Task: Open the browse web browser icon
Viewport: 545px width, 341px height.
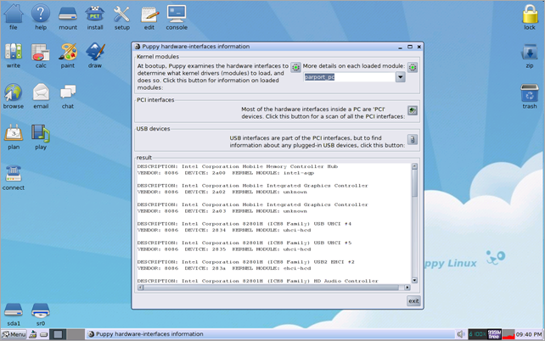Action: [x=14, y=96]
